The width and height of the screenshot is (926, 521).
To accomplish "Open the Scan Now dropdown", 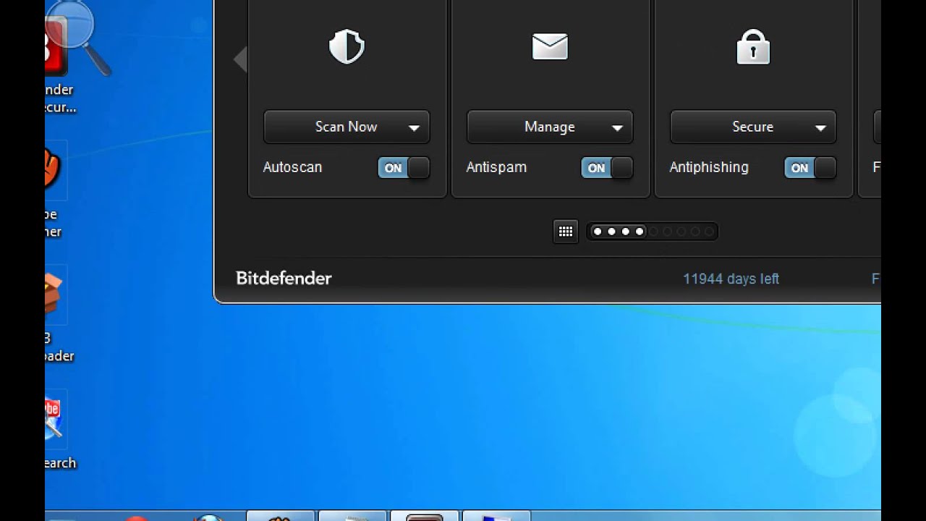I will point(347,127).
